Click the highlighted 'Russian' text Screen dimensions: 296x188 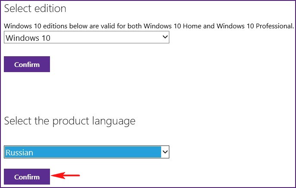tap(19, 152)
